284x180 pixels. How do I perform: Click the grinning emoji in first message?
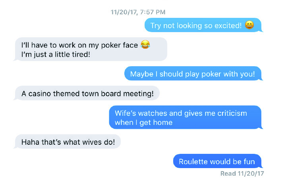click(249, 25)
